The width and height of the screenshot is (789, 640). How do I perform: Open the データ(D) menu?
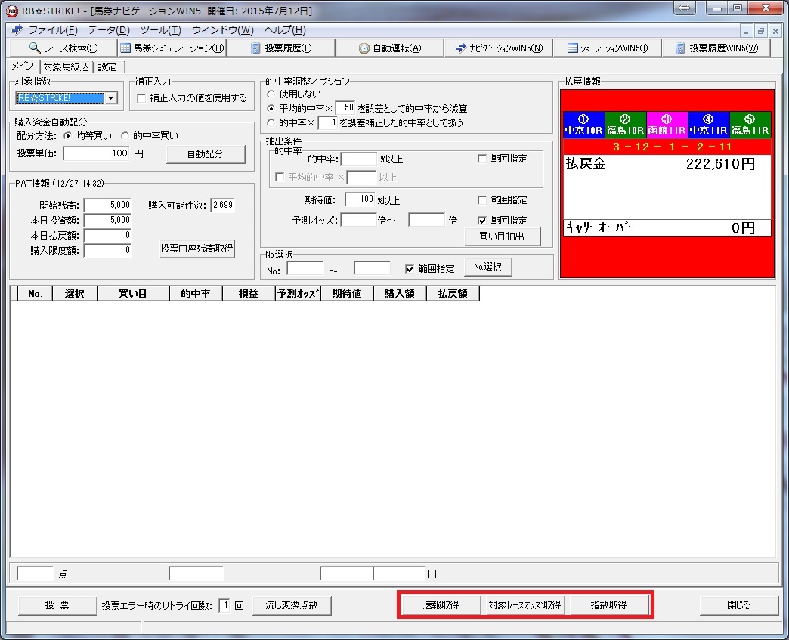tap(109, 30)
